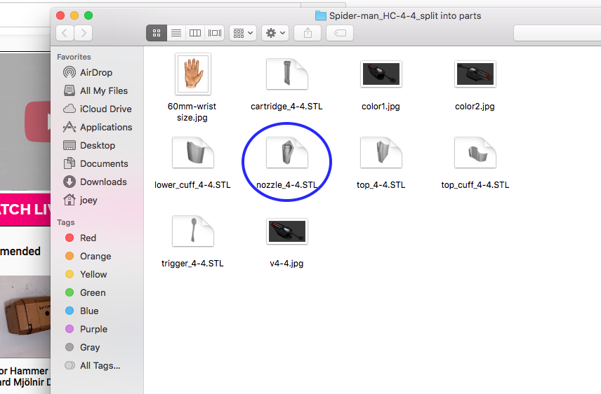The image size is (601, 394).
Task: Click the "nozzle_4-4.STL" filename label
Action: [286, 185]
